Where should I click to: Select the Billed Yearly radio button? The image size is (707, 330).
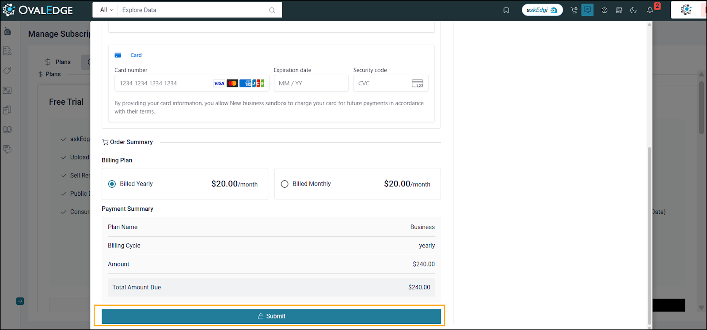point(112,184)
